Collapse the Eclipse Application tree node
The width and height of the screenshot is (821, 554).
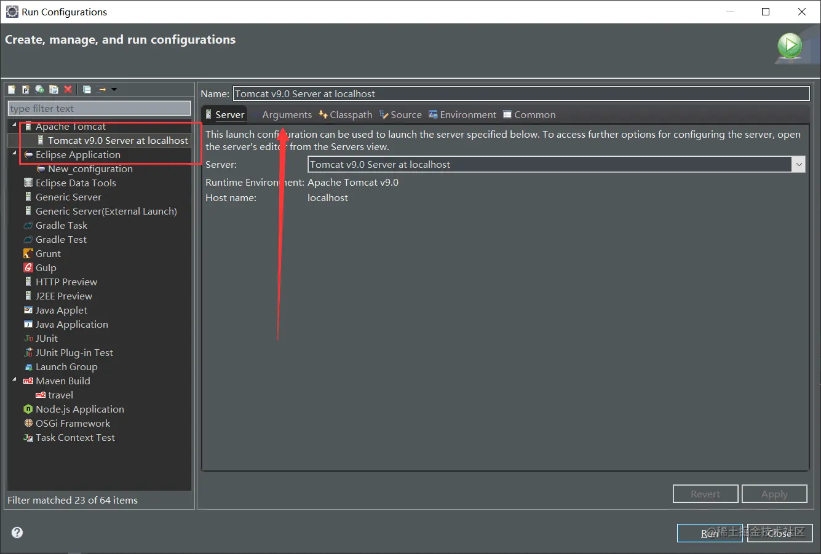point(14,154)
